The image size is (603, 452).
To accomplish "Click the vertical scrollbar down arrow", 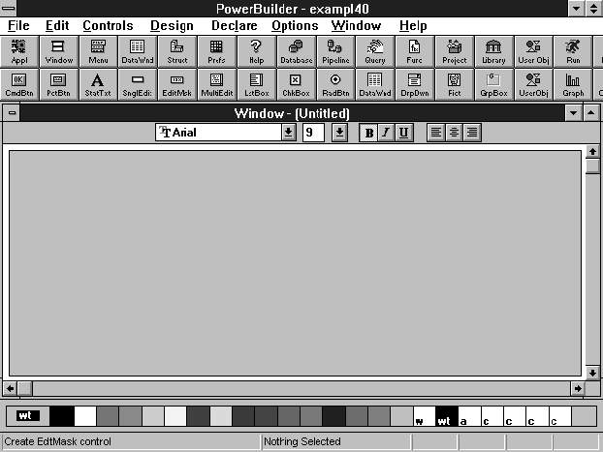I will [591, 372].
